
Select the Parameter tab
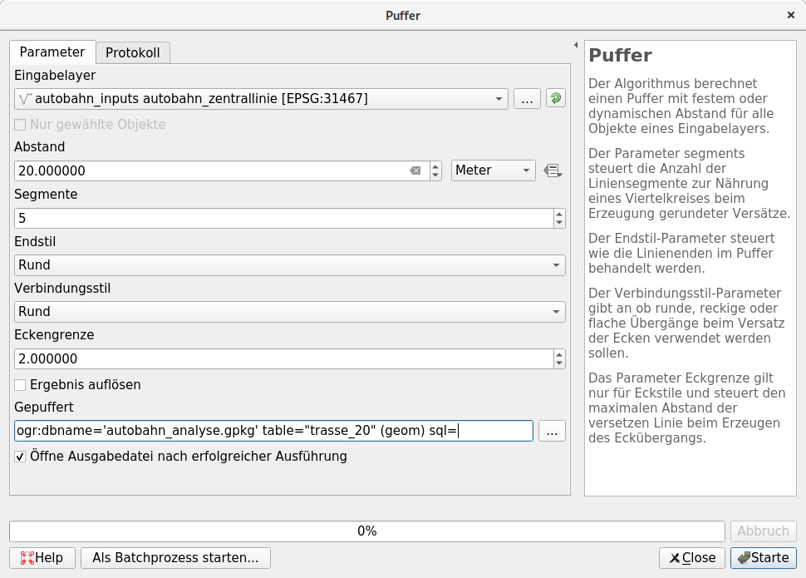(x=52, y=52)
